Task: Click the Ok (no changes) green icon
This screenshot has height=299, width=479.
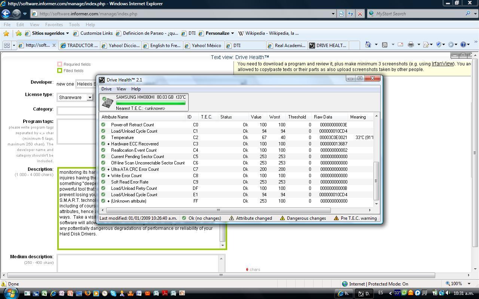Action: pyautogui.click(x=184, y=218)
